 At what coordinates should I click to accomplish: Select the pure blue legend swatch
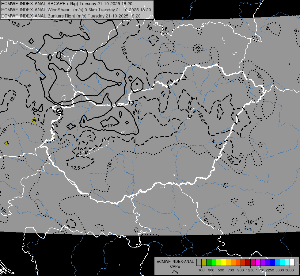point(273,262)
